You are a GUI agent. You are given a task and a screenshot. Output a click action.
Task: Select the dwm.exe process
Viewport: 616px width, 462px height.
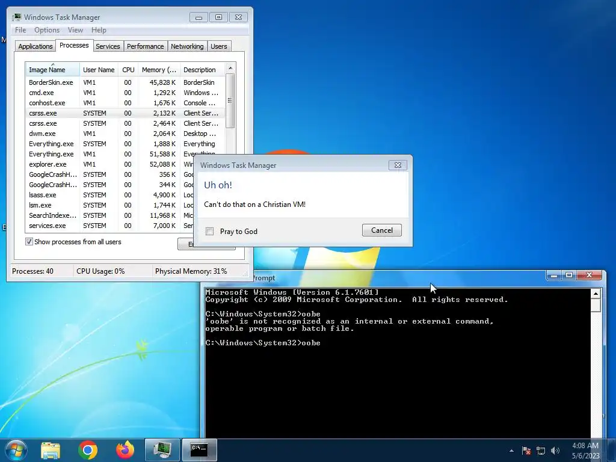click(125, 134)
